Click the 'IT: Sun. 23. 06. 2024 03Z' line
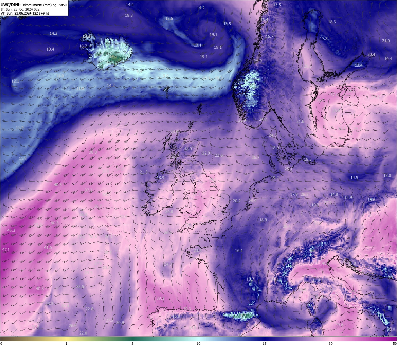 [20, 9]
